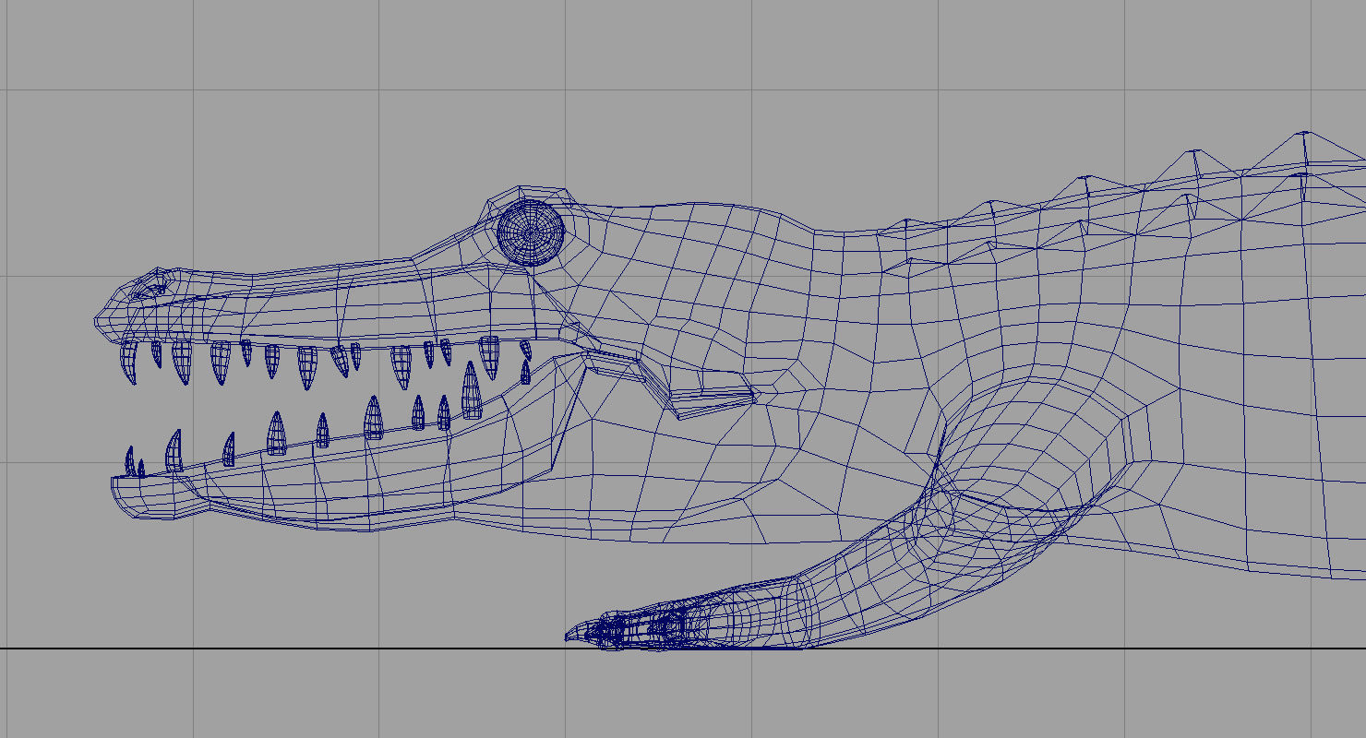Select the largest lower jaw tooth
Viewport: 1366px width, 738px height.
click(472, 390)
